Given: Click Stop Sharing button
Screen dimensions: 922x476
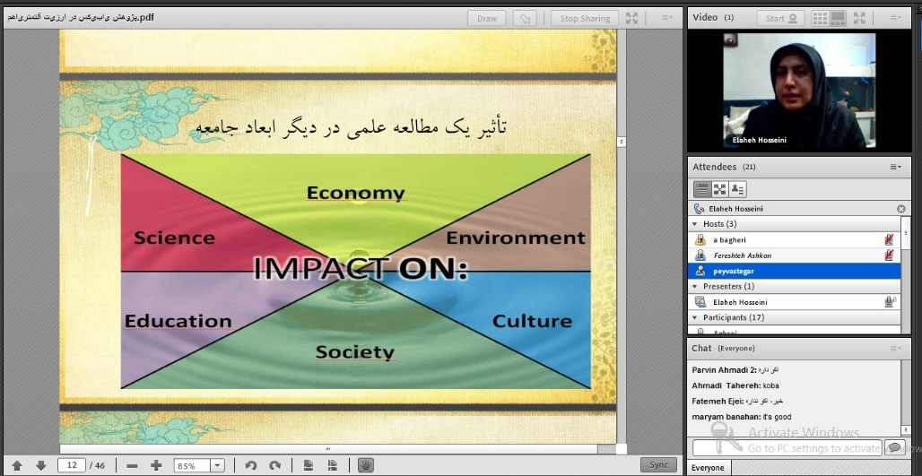Looking at the screenshot, I should click(x=585, y=18).
